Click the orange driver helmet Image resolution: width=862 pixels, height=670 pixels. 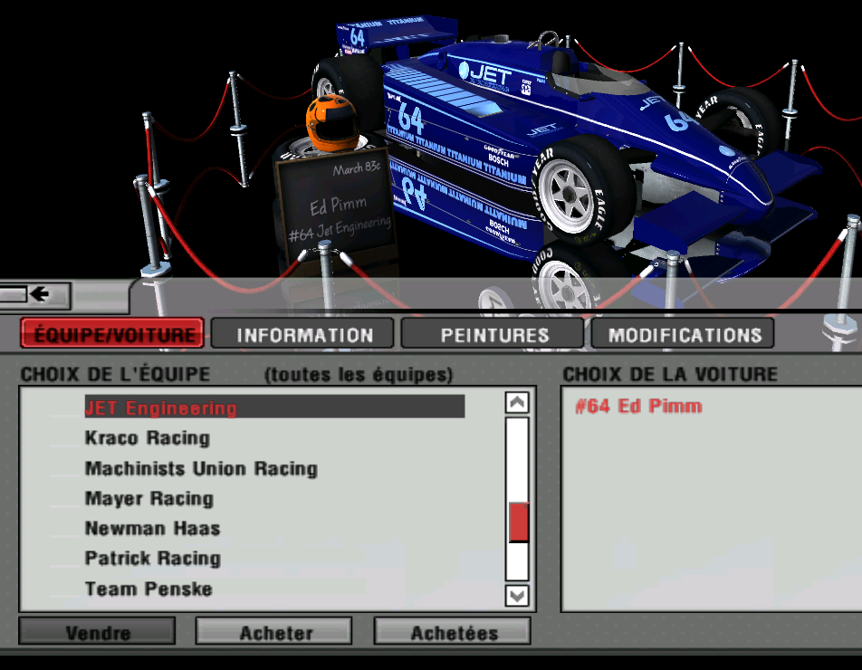[x=331, y=122]
